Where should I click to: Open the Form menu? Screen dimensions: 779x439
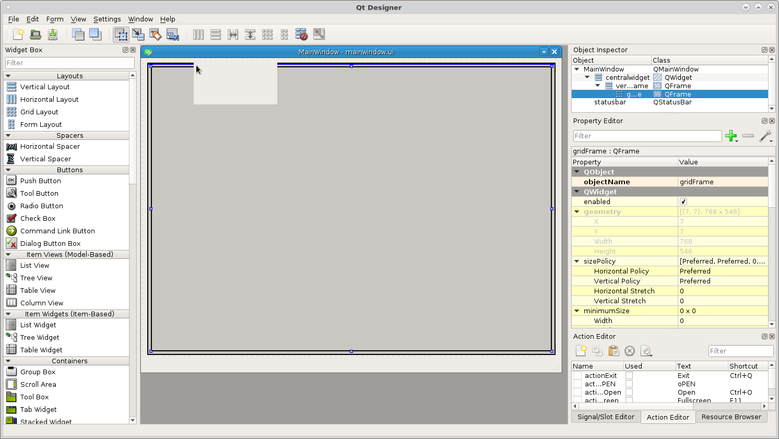55,19
